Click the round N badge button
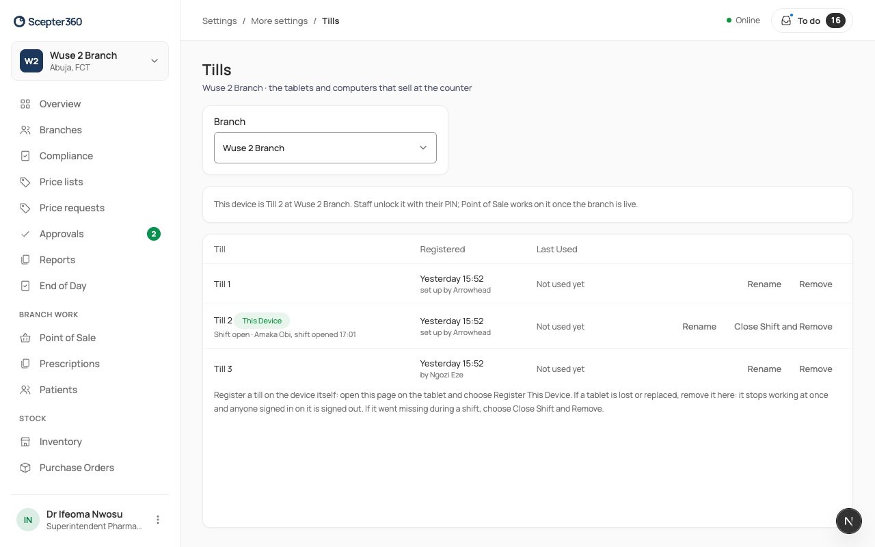 click(848, 521)
